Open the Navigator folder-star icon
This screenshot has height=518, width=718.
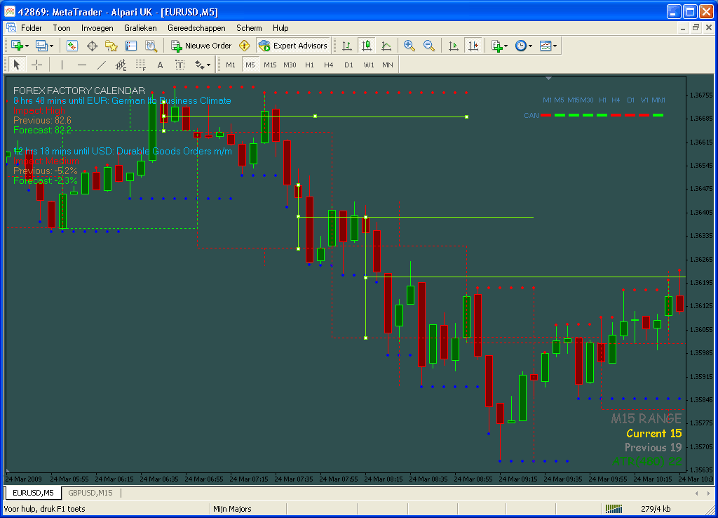click(111, 46)
